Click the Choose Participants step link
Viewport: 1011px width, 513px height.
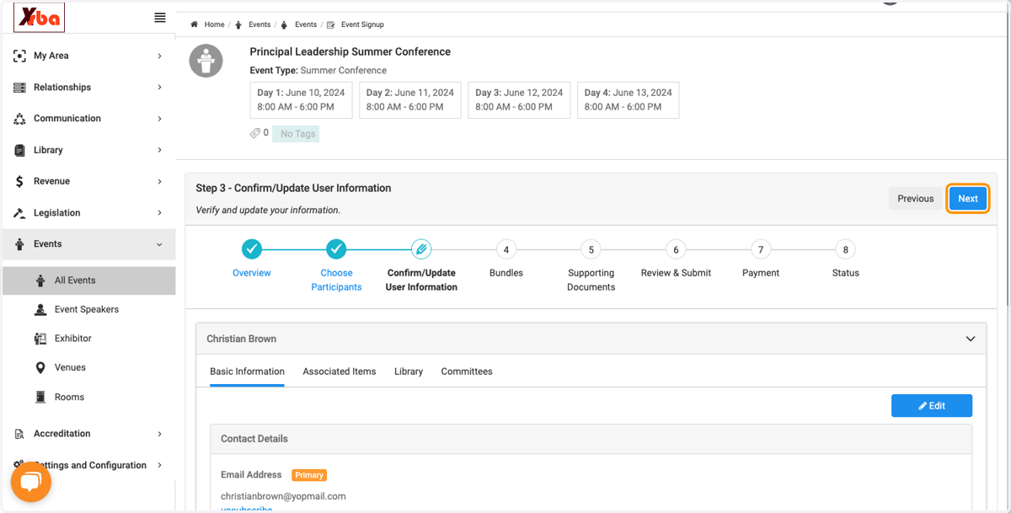[x=336, y=280]
